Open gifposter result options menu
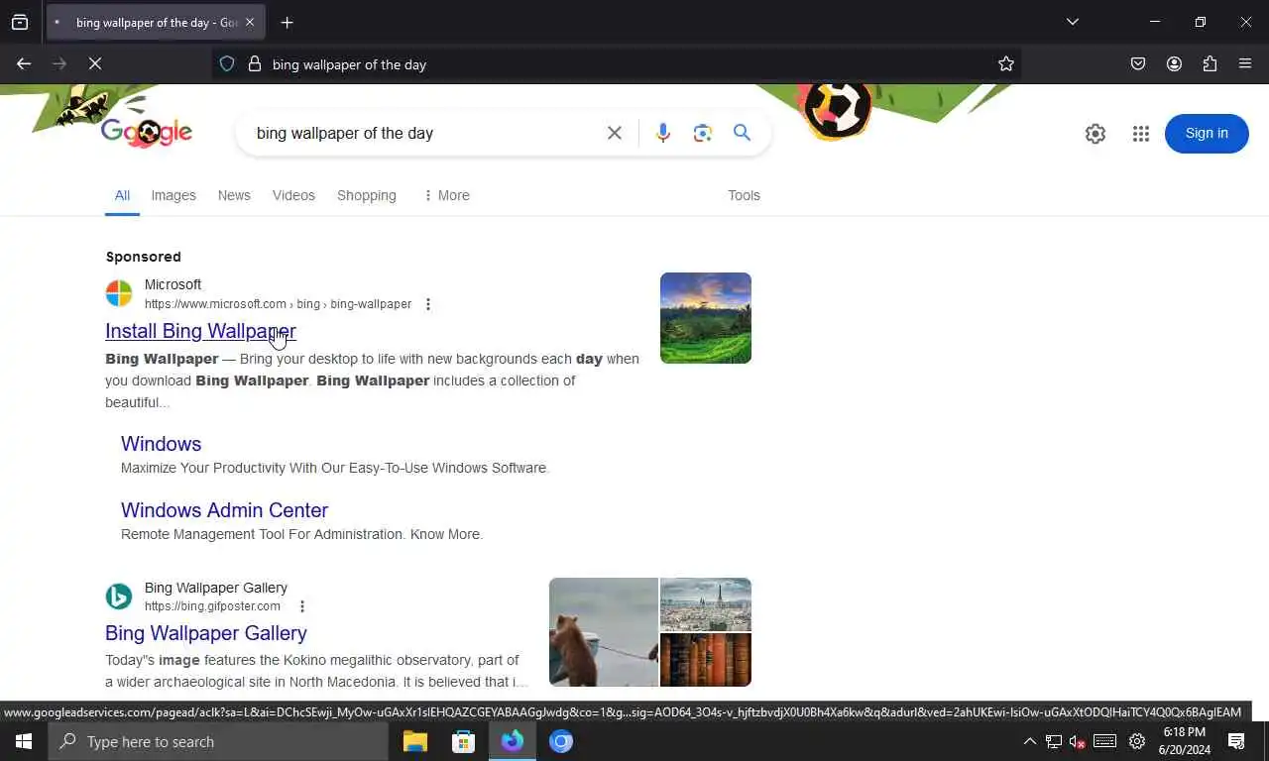The height and width of the screenshot is (761, 1269). pos(302,606)
